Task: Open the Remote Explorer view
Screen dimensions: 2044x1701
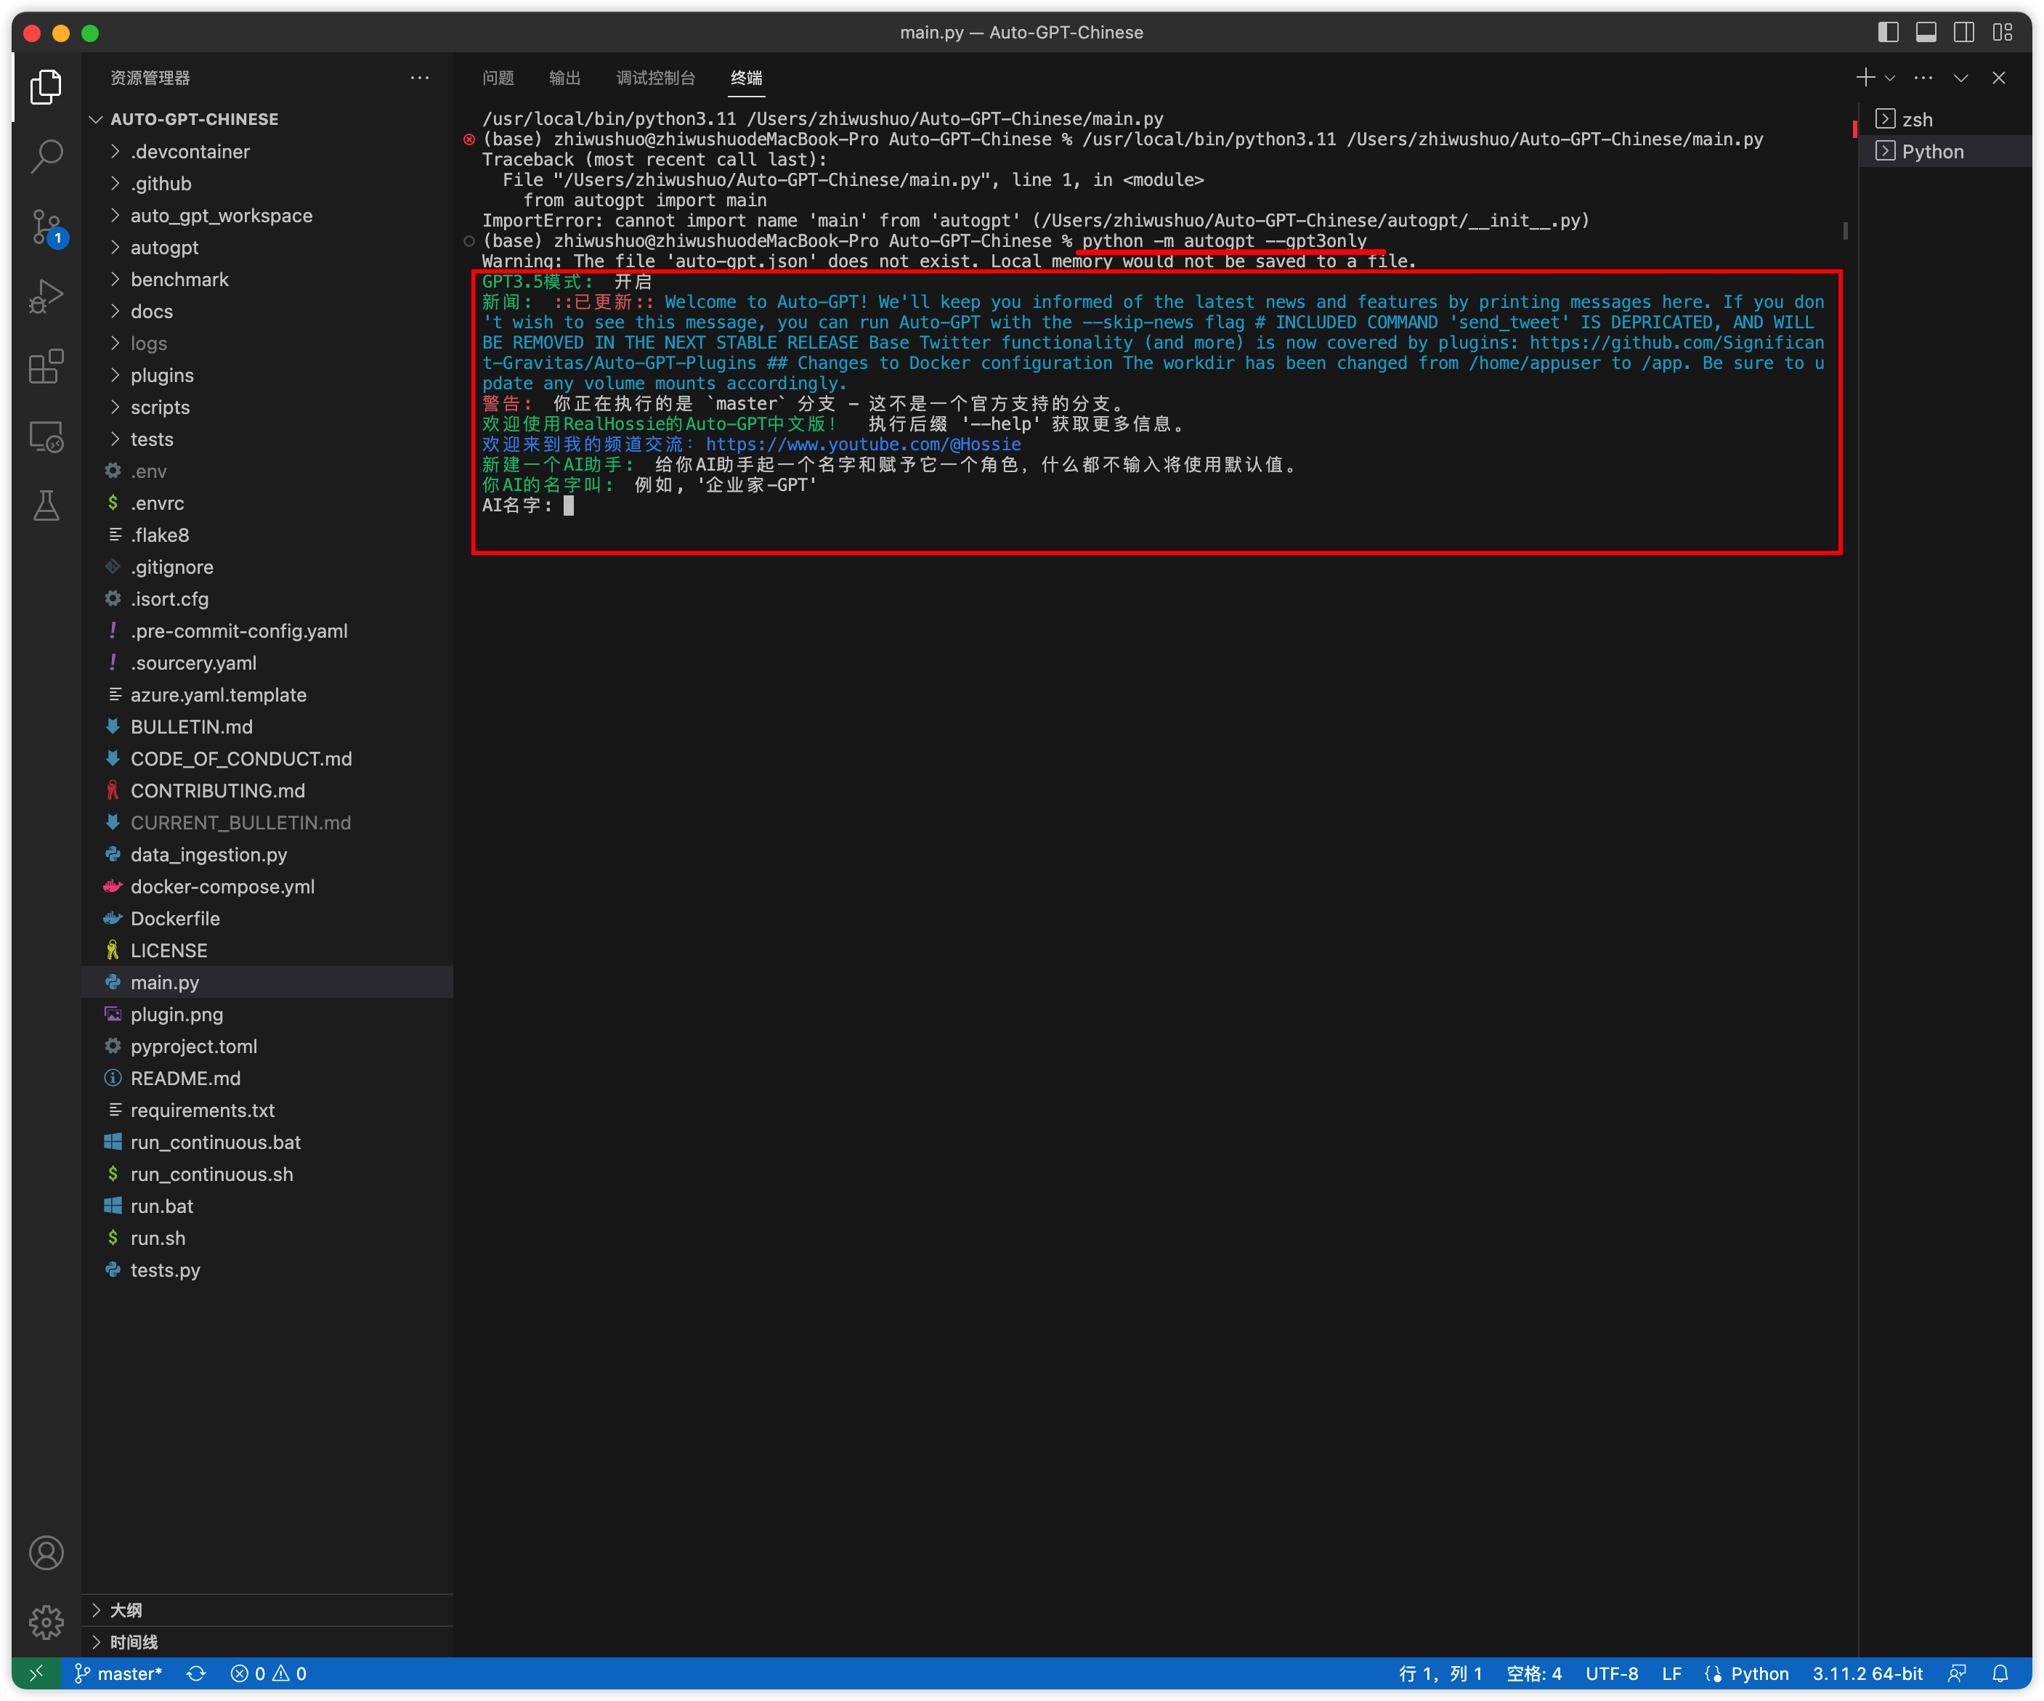Action: coord(46,437)
